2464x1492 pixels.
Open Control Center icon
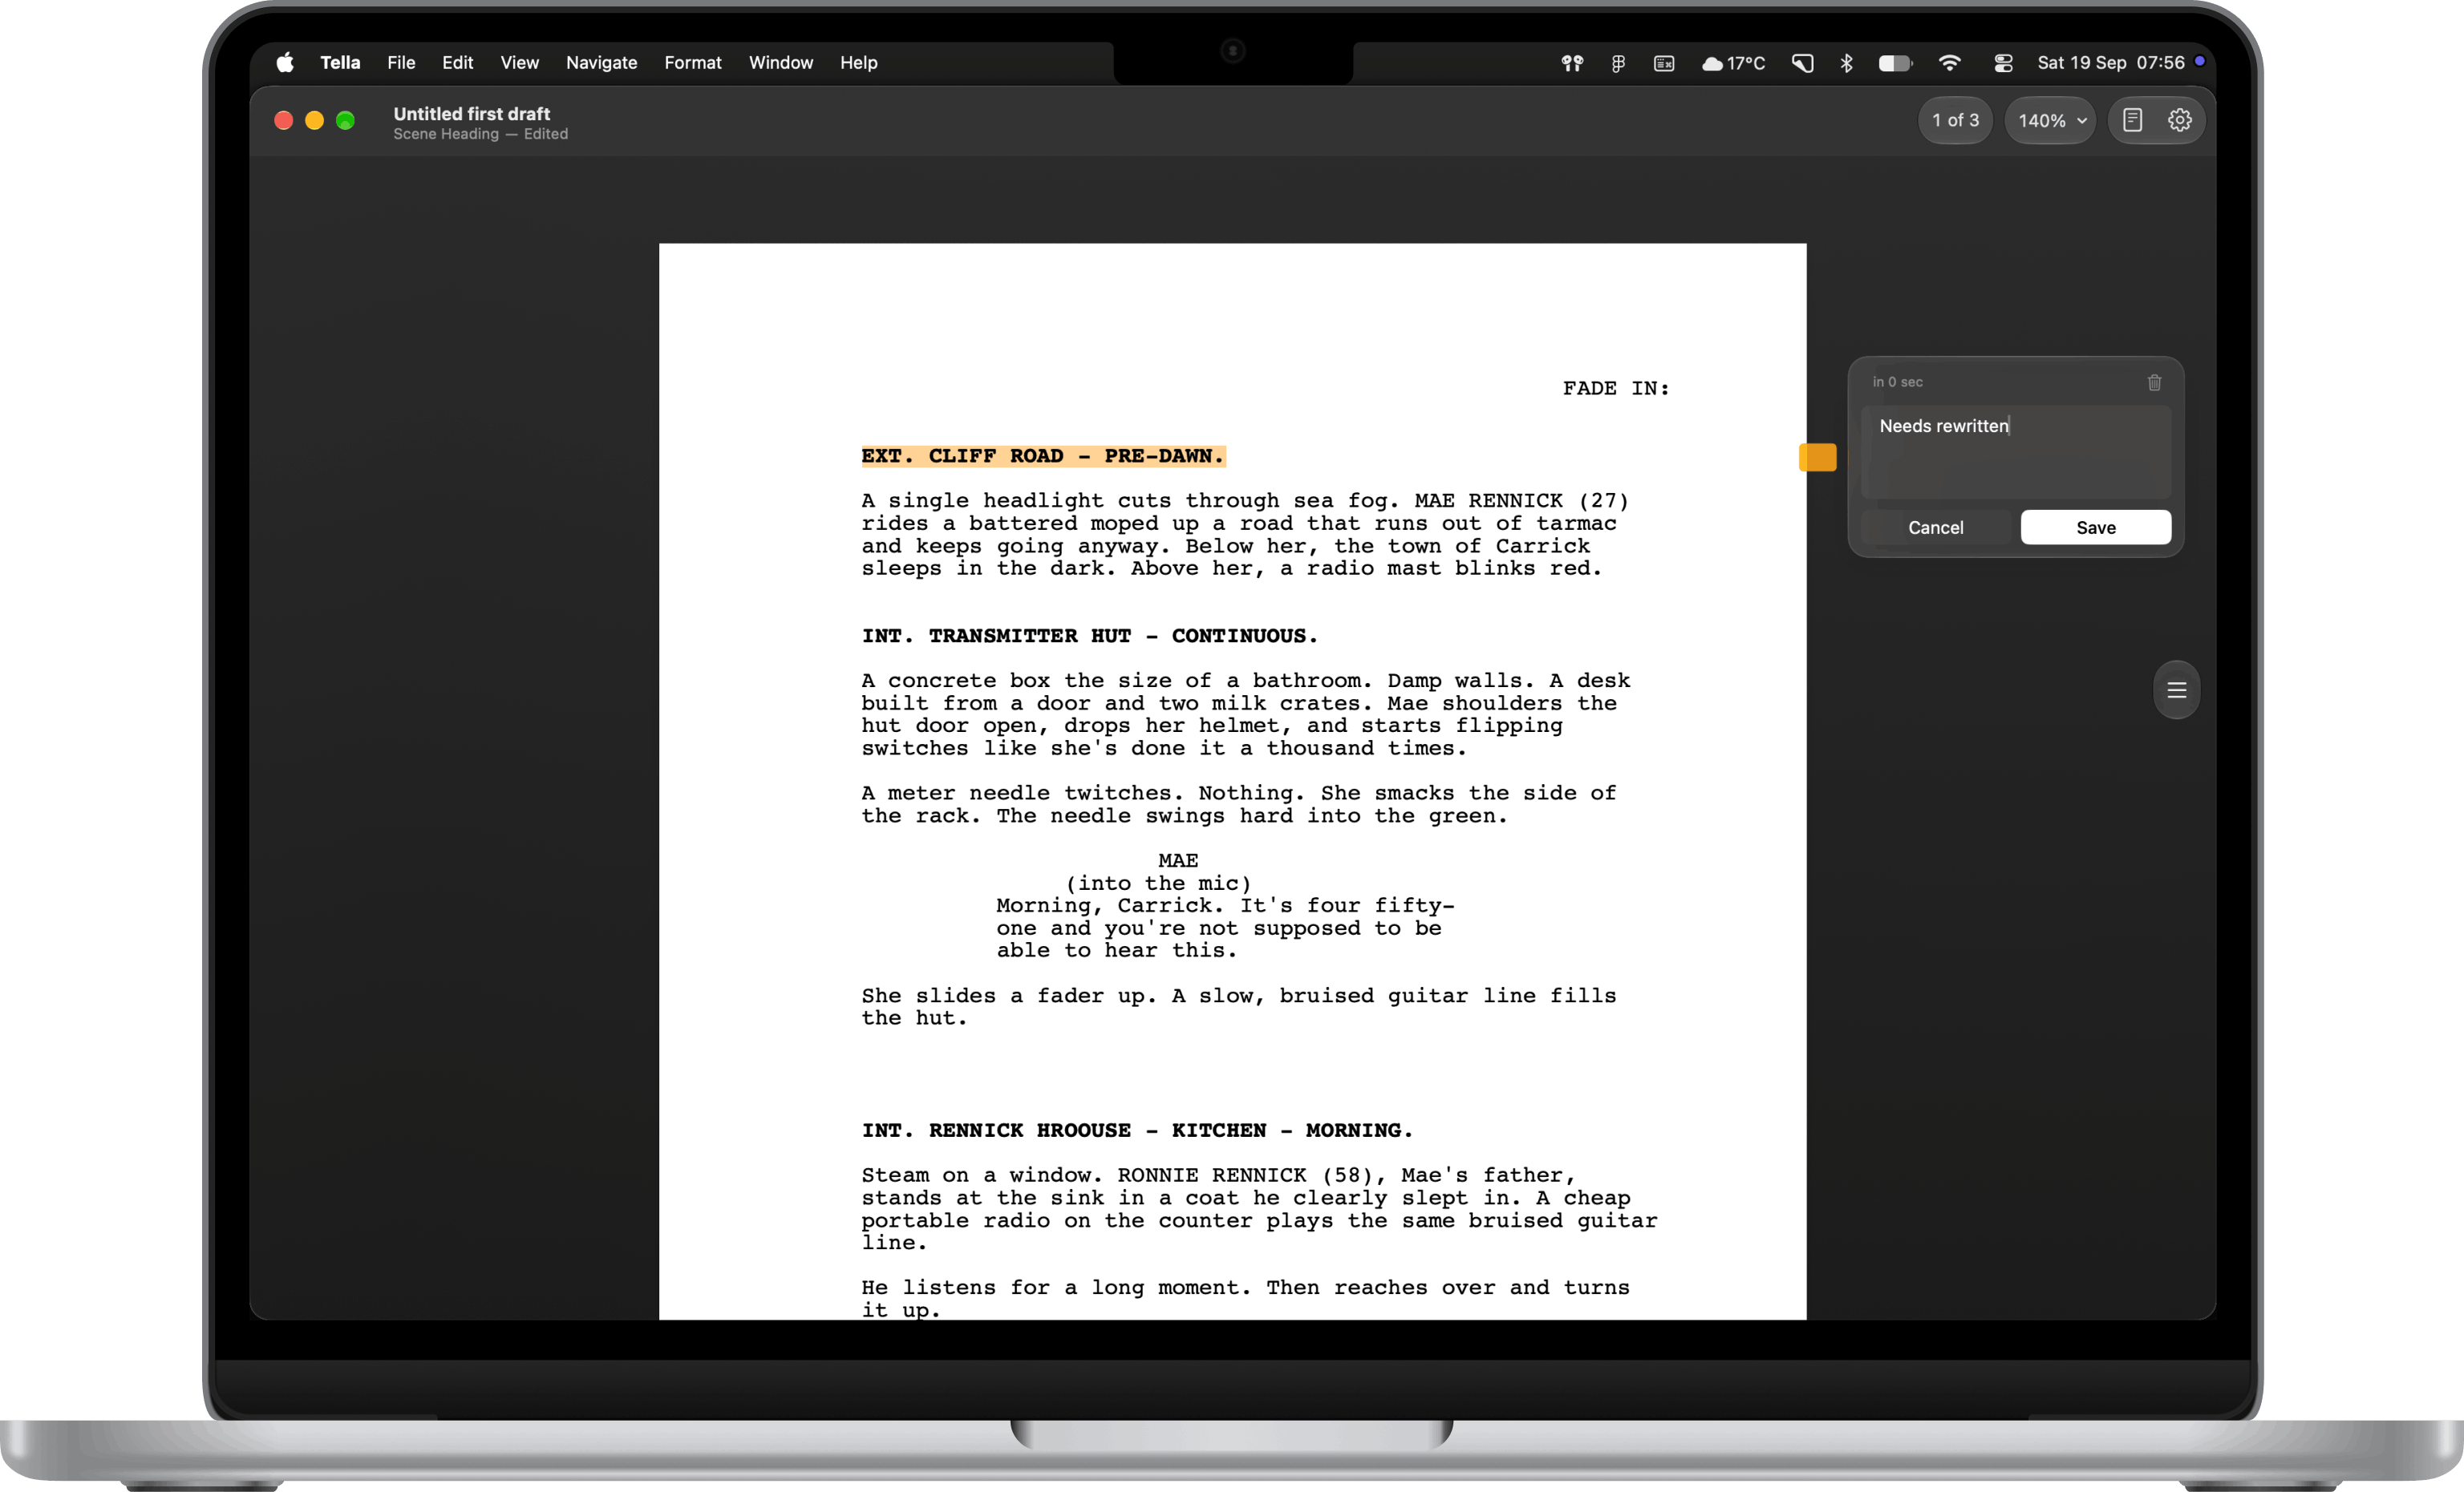(x=2003, y=63)
